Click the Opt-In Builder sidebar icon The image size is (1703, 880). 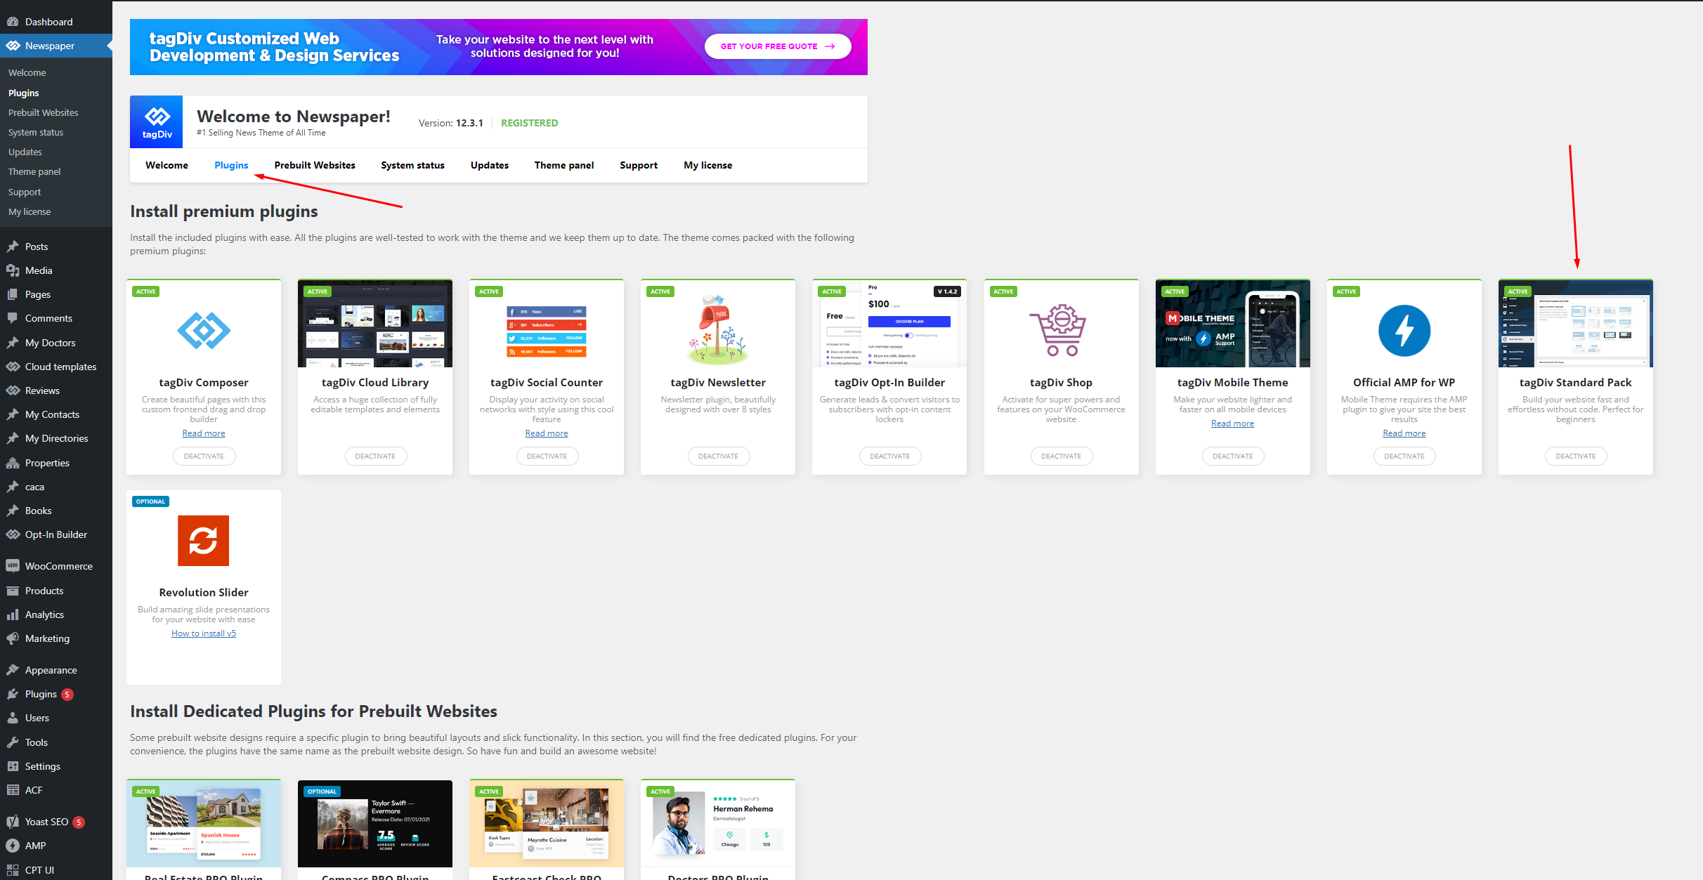click(13, 534)
